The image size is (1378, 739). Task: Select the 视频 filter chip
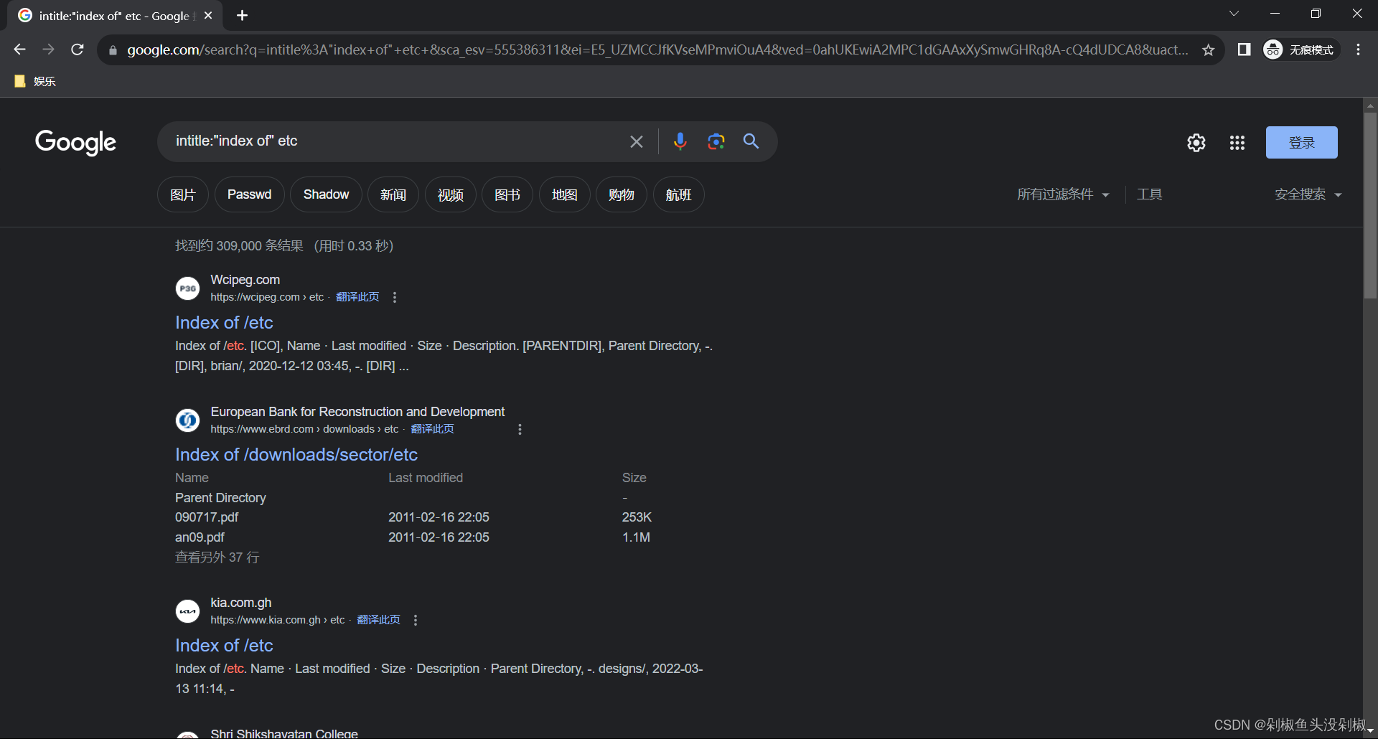pos(450,194)
